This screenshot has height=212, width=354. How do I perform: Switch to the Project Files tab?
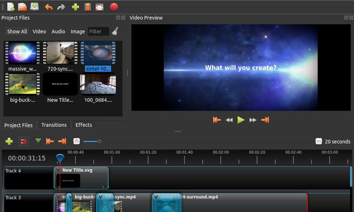point(18,125)
